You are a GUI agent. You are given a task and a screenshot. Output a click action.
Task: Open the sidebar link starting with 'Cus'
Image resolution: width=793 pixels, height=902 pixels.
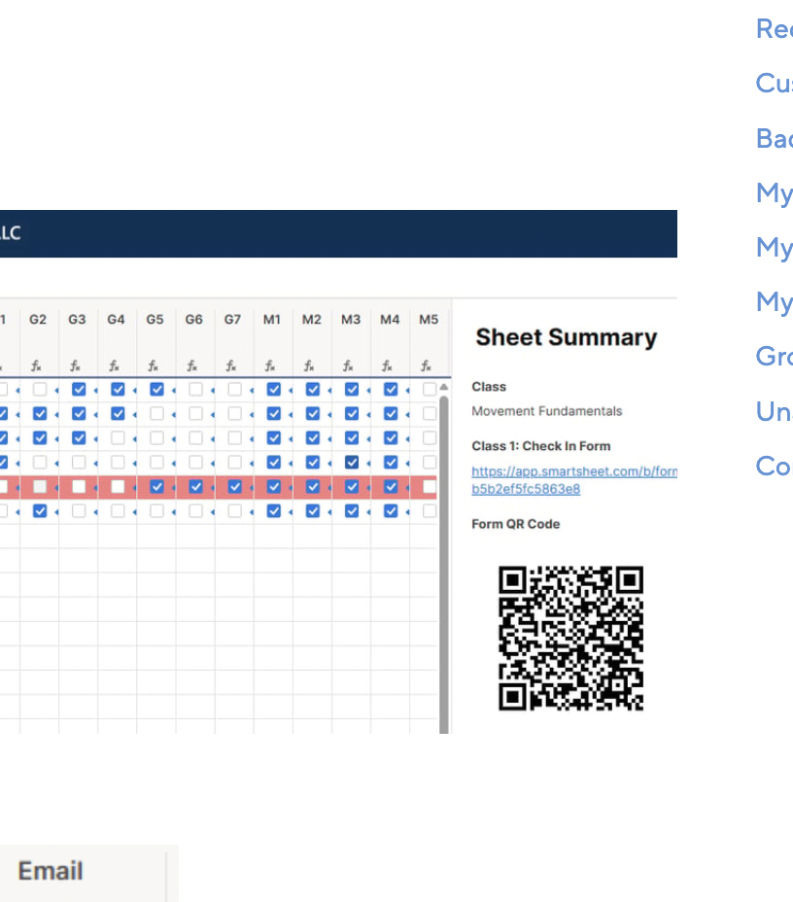pos(774,84)
